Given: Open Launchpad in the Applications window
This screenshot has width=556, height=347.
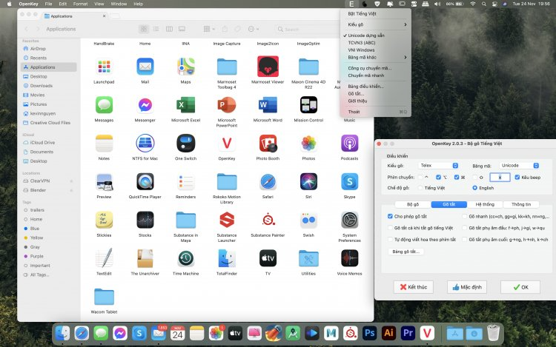Looking at the screenshot, I should (104, 67).
